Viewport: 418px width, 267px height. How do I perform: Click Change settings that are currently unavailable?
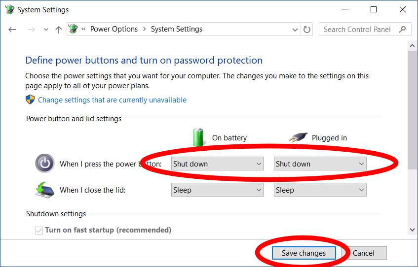(x=112, y=100)
